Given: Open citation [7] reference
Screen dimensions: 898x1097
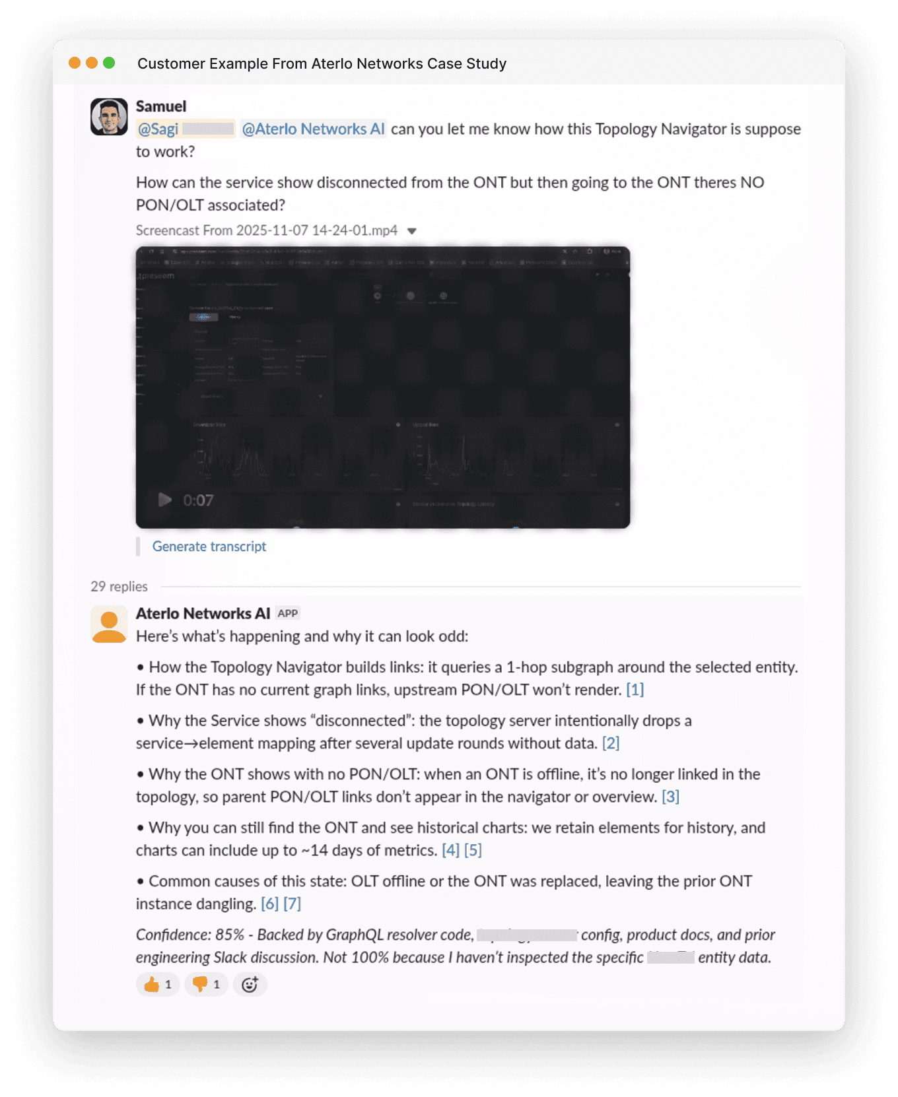Looking at the screenshot, I should point(292,903).
